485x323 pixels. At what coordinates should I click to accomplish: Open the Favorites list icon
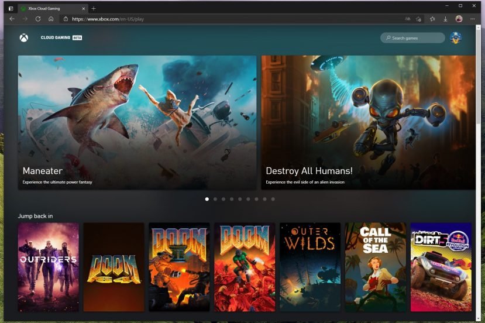point(432,19)
